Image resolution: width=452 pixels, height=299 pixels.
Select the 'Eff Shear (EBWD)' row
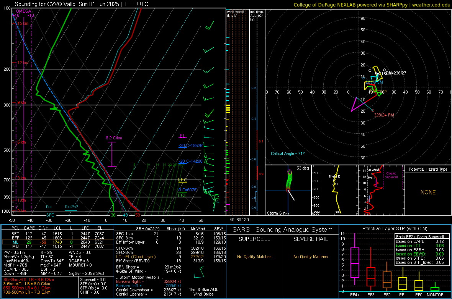(x=171, y=261)
